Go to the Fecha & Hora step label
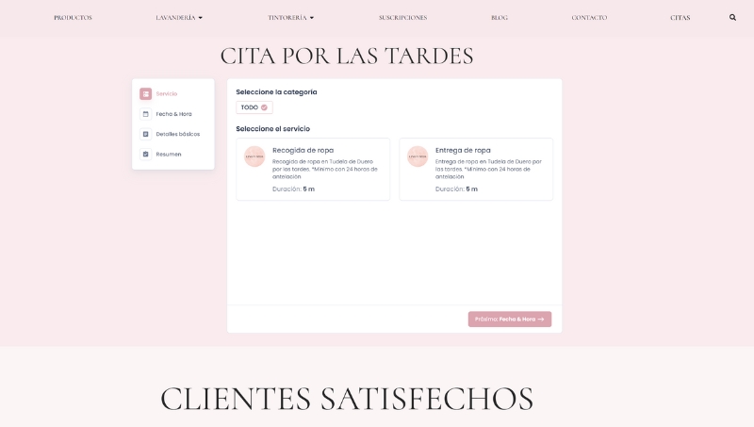The image size is (754, 427). [173, 114]
